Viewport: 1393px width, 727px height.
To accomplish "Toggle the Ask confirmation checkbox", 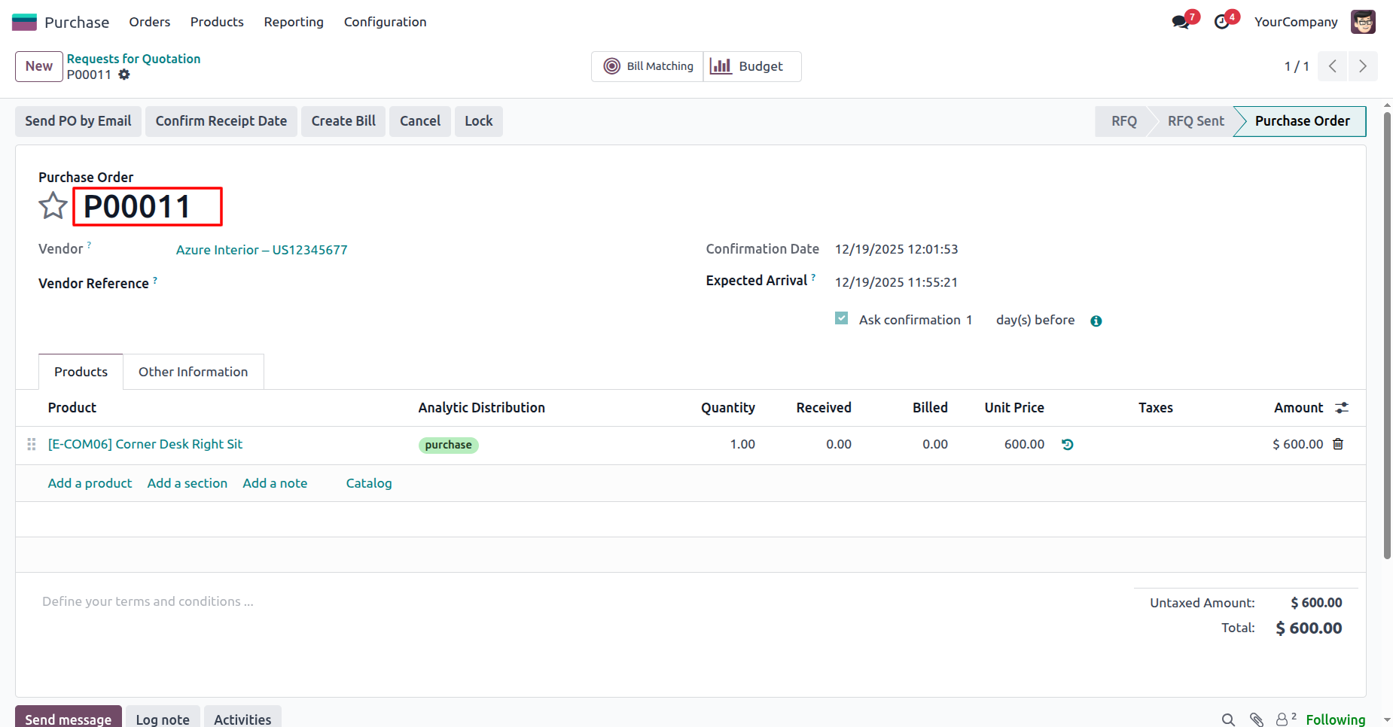I will click(842, 318).
